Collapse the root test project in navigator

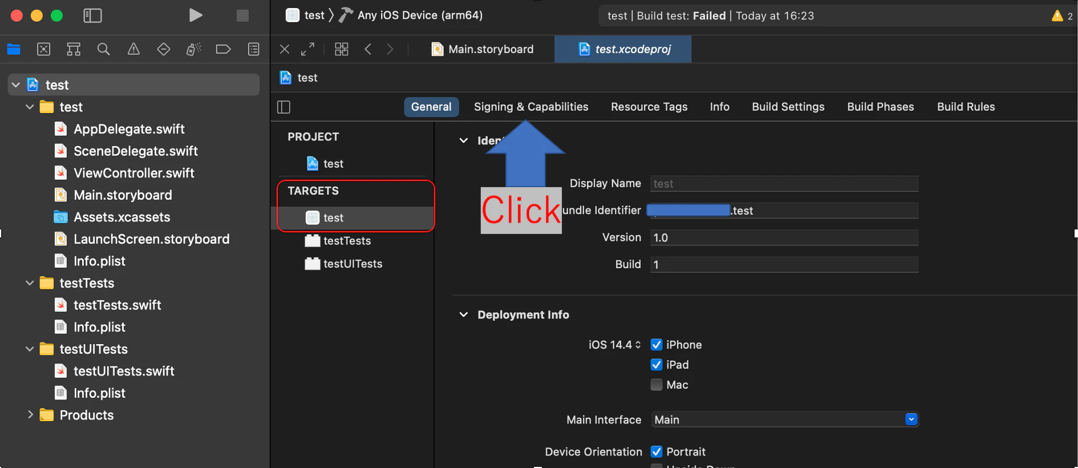click(16, 85)
